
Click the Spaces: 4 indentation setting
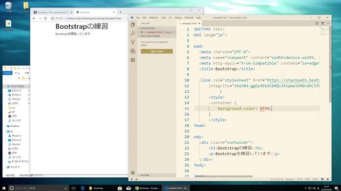[x=290, y=179]
